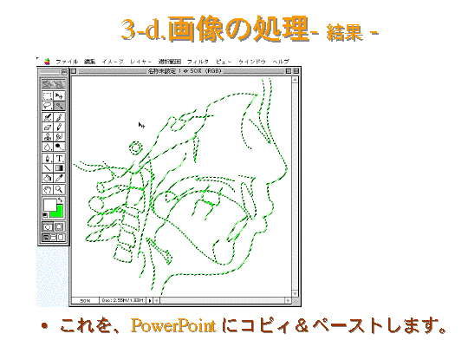
Task: Choose the Eyedropper tool
Action: (59, 178)
